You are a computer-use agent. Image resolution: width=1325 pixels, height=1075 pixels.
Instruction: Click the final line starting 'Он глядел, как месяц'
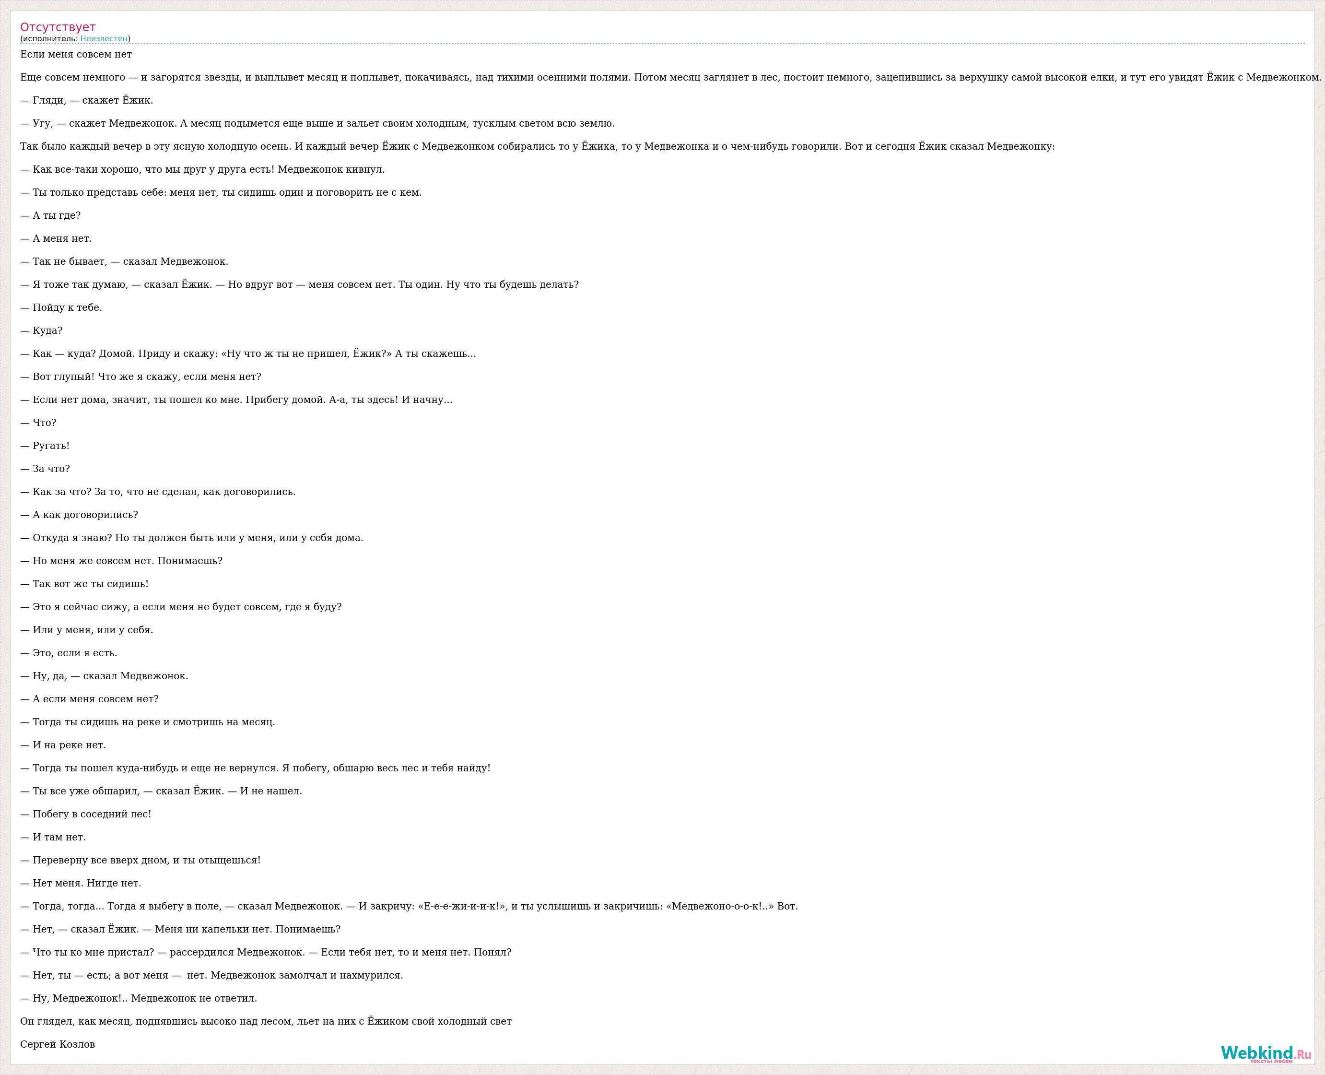pos(266,1021)
